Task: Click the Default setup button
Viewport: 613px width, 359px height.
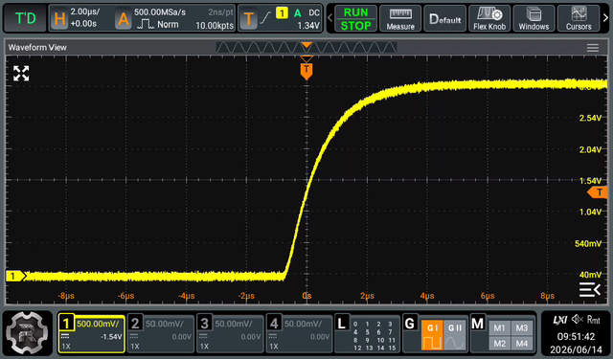Action: pos(444,19)
